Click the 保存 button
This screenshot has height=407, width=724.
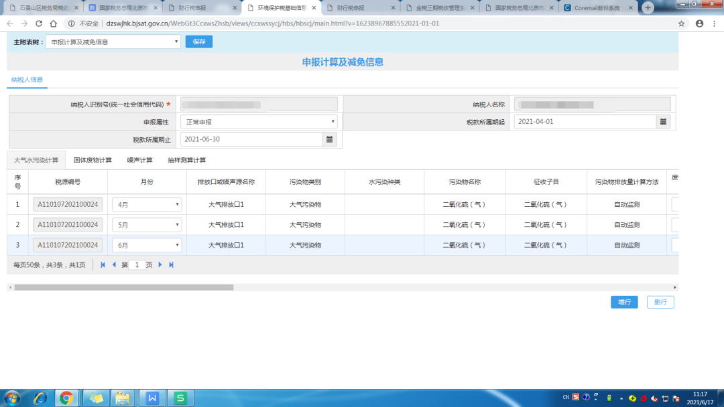click(199, 42)
